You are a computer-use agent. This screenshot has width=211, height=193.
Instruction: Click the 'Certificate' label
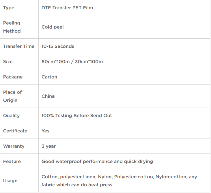pos(15,131)
